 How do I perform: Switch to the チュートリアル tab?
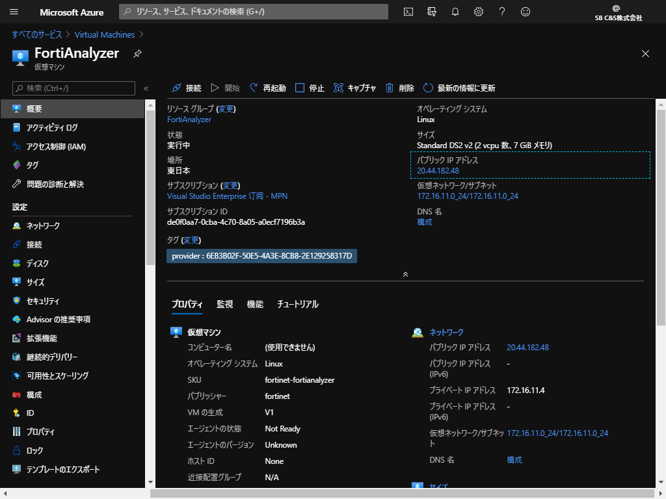coord(298,304)
